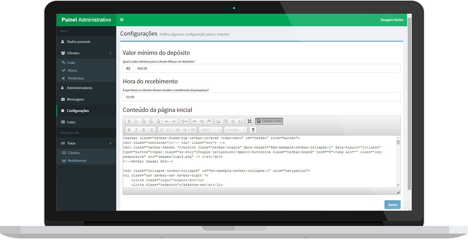Screen dimensions: 468x240
Task: Click the Taxas exchange arrows icon
Action: pos(63,143)
